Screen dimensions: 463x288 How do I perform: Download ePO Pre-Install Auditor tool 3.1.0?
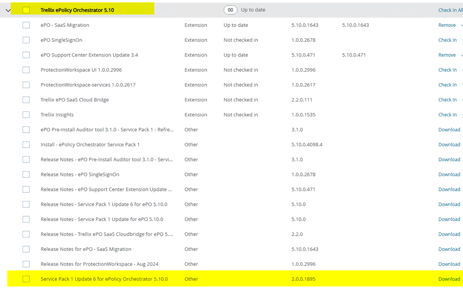coord(449,130)
